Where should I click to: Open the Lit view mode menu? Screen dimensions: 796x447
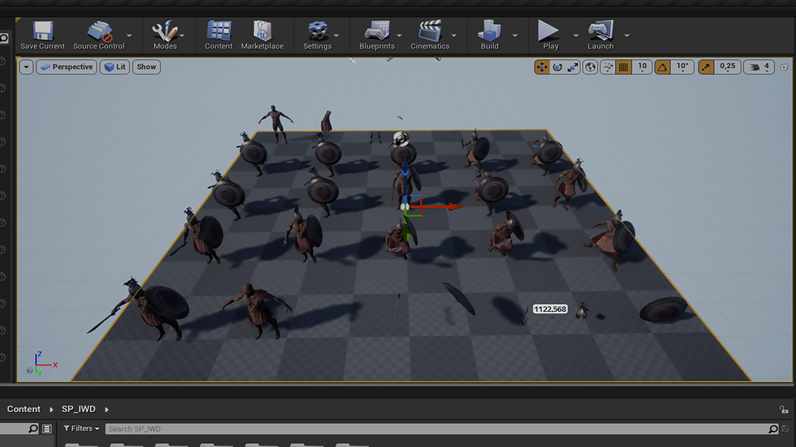click(115, 67)
